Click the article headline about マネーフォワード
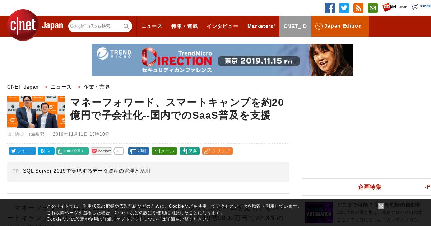The width and height of the screenshot is (431, 226). point(177,109)
